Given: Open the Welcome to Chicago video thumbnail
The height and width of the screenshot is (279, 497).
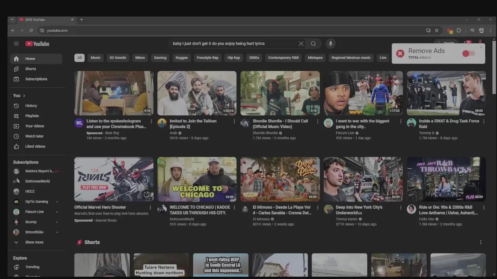Looking at the screenshot, I should [x=197, y=179].
